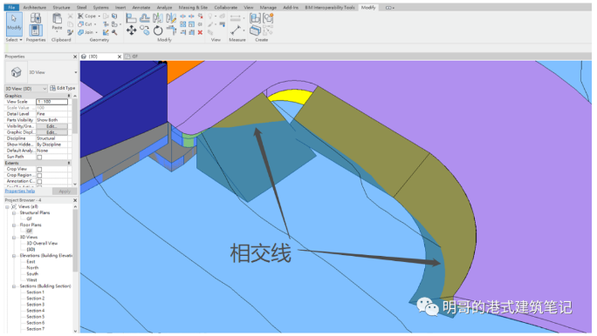This screenshot has width=597, height=336.
Task: Click the Apply button in Properties
Action: [65, 192]
